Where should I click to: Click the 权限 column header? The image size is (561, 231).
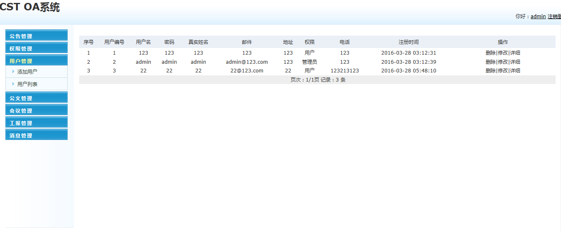click(x=310, y=42)
